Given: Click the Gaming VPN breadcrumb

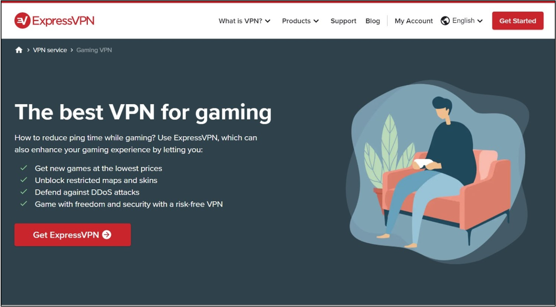Looking at the screenshot, I should pos(94,50).
